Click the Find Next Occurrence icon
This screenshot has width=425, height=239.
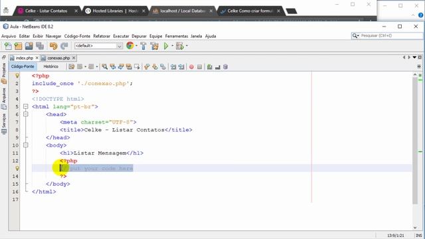tap(121, 66)
